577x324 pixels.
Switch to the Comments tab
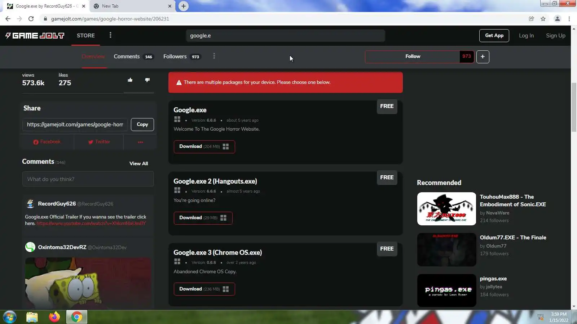(x=133, y=57)
